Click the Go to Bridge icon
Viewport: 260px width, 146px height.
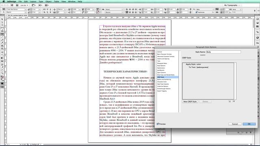pos(17,5)
